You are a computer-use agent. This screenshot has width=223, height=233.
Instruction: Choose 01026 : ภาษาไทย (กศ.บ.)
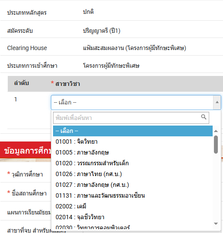pyautogui.click(x=133, y=174)
